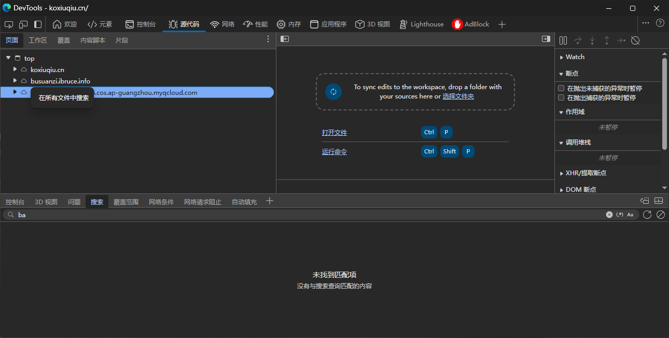The width and height of the screenshot is (669, 338).
Task: Toggle match case search option
Action: pyautogui.click(x=630, y=215)
